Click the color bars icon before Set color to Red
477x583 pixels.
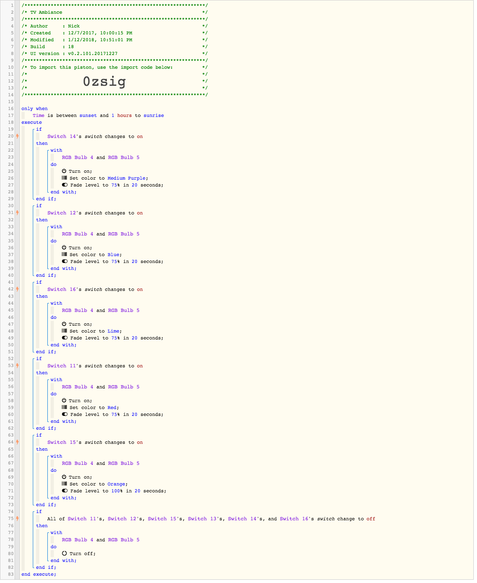(64, 407)
